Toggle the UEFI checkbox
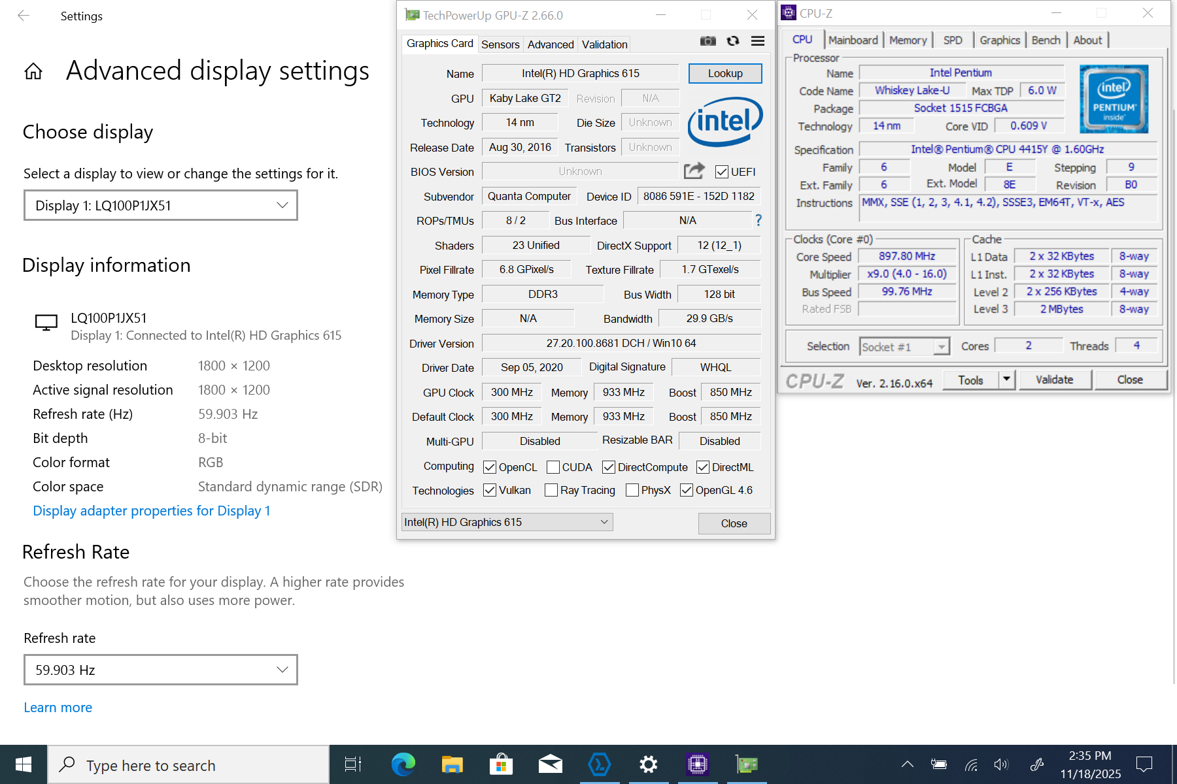The width and height of the screenshot is (1177, 784). pos(722,172)
